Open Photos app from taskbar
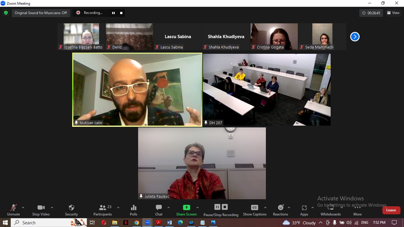This screenshot has width=404, height=227. 213,223
